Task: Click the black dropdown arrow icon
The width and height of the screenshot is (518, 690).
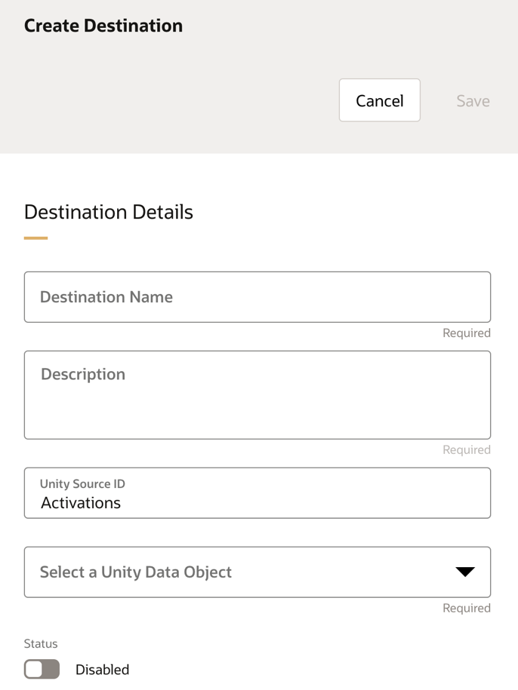Action: [465, 572]
